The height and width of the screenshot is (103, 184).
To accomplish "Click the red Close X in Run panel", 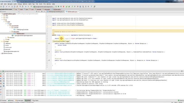I will tap(1, 92).
